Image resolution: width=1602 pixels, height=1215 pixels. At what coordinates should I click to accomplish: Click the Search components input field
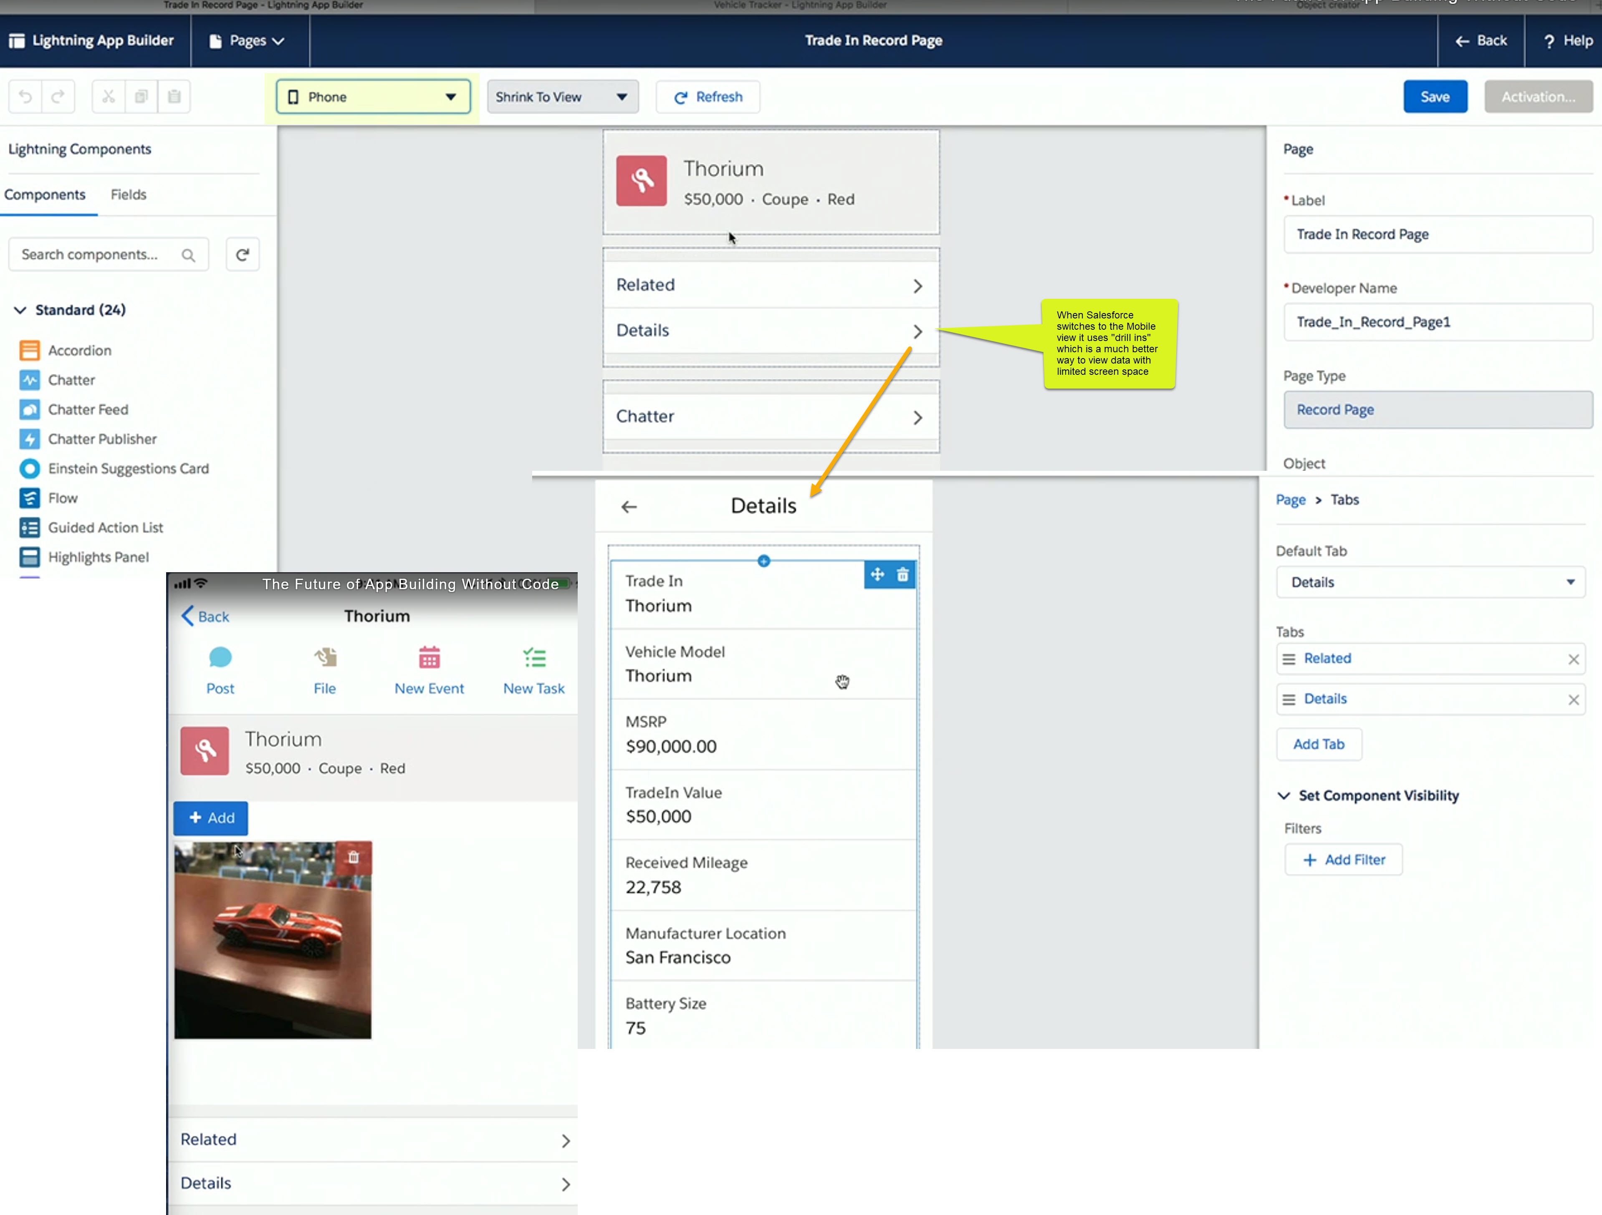point(98,255)
